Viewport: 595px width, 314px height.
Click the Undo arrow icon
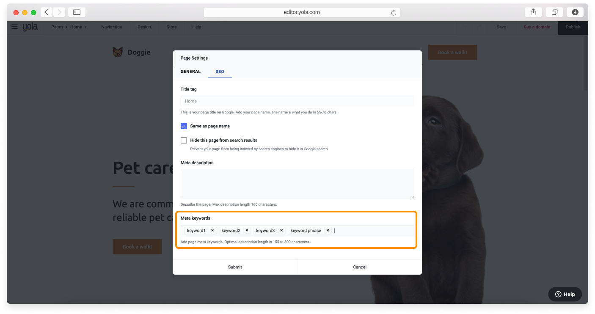click(x=464, y=27)
